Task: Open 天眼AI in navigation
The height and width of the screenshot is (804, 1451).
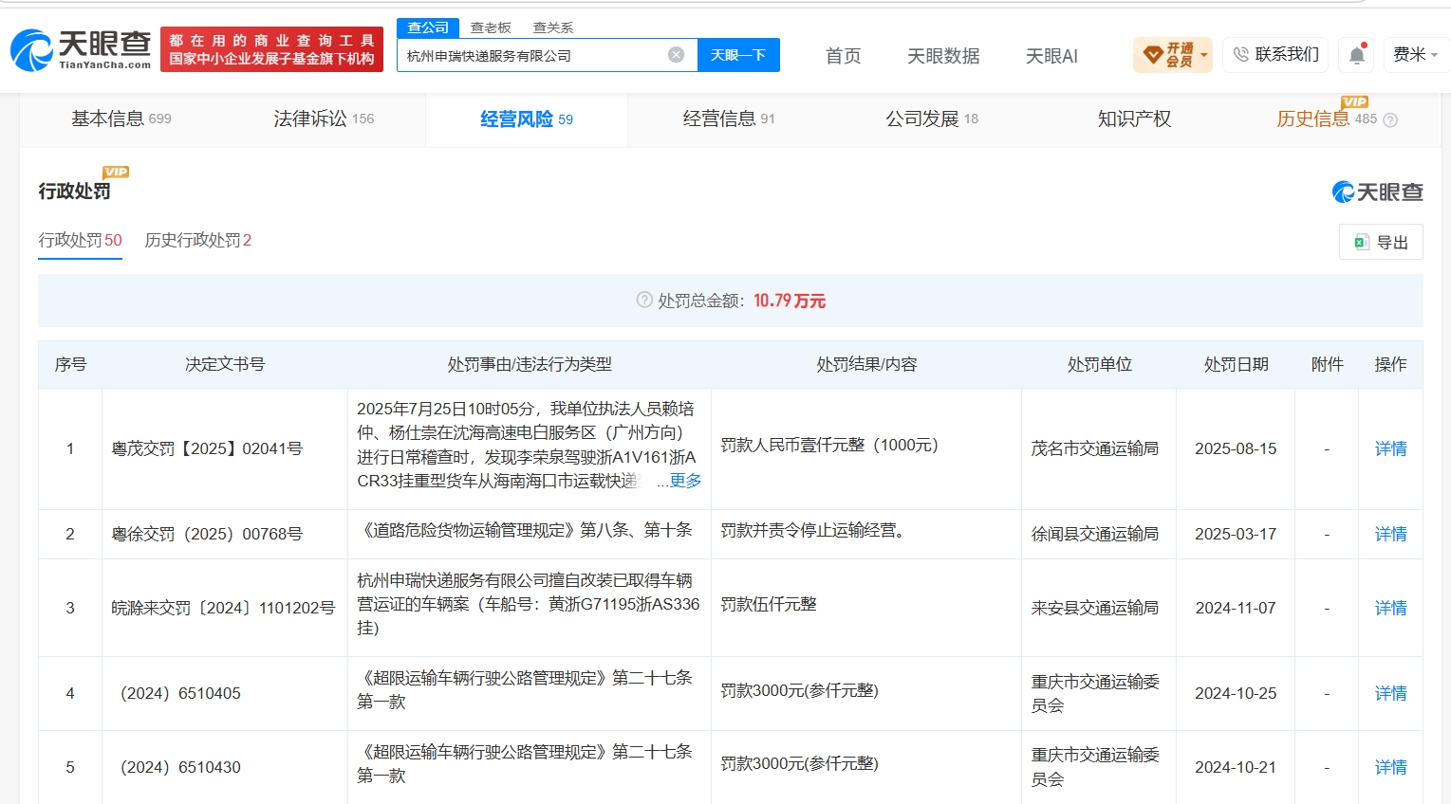Action: (x=1051, y=56)
